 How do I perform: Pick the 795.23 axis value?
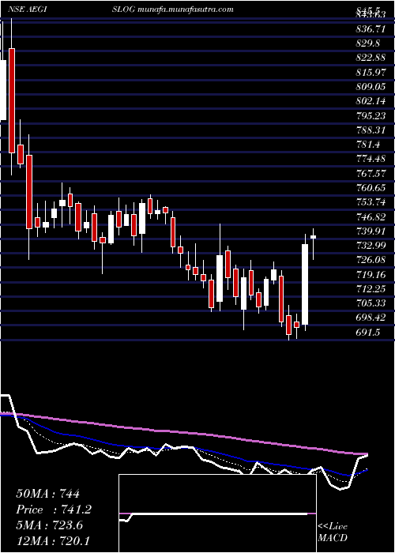click(x=371, y=115)
